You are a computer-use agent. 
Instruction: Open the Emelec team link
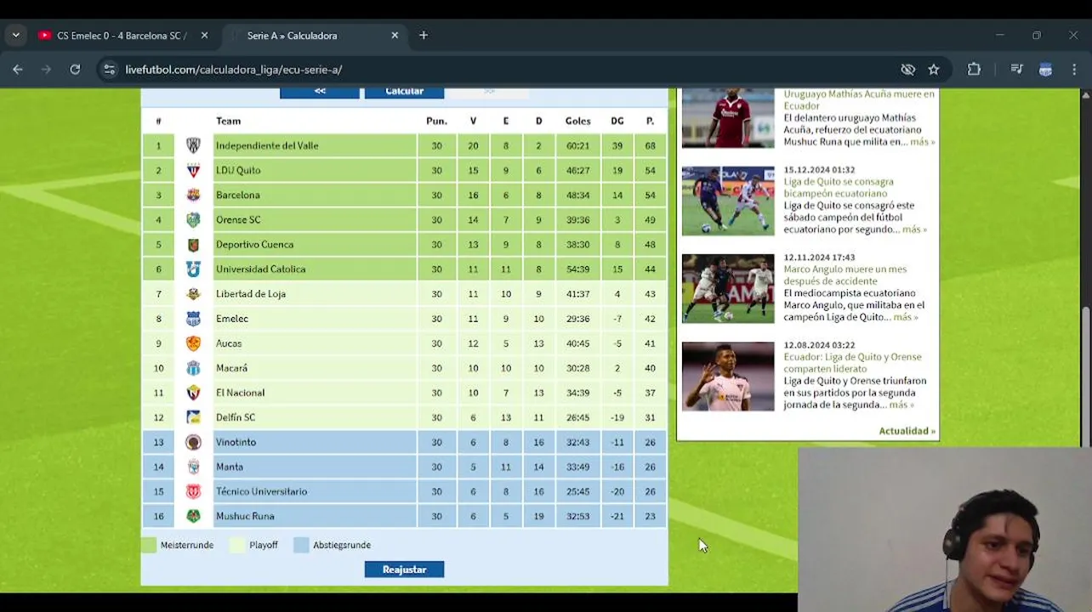[232, 319]
